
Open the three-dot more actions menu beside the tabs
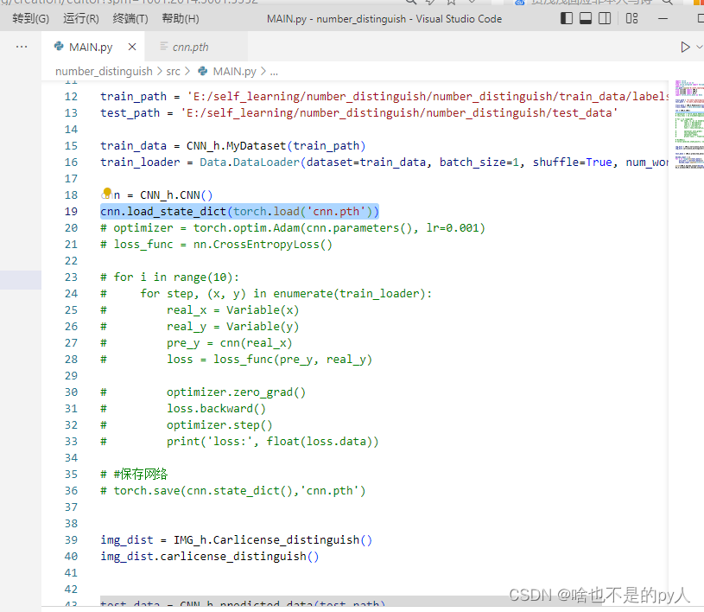[x=22, y=47]
